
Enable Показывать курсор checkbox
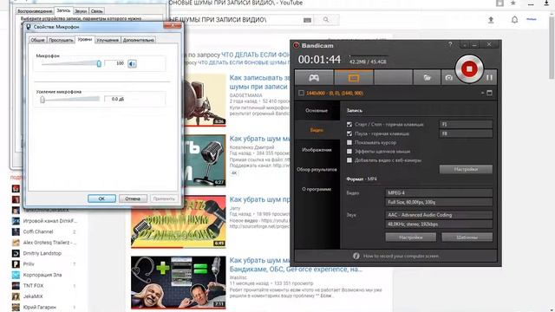349,142
